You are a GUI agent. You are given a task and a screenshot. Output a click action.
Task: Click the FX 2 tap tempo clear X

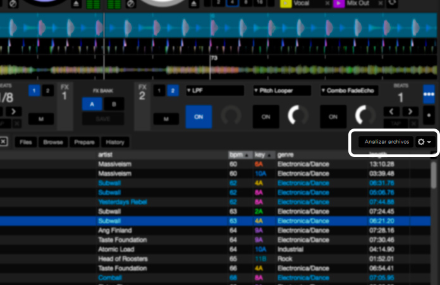[x=413, y=123]
